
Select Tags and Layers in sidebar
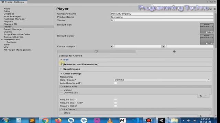pos(13,37)
